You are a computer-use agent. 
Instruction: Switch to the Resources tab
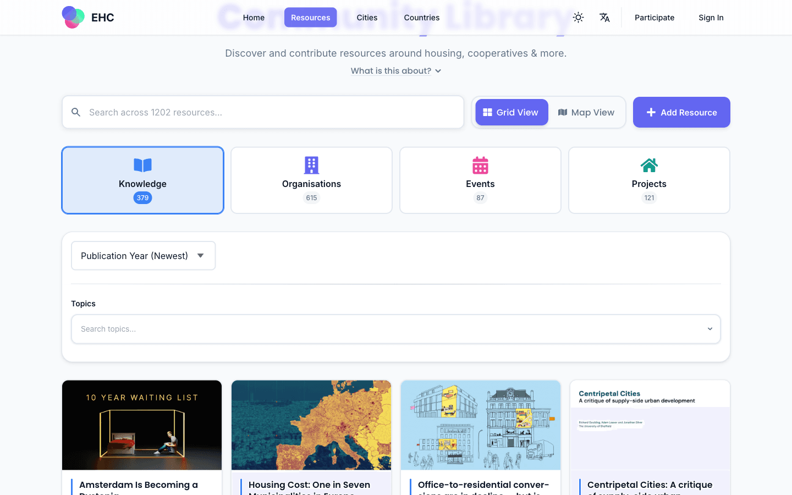(310, 17)
